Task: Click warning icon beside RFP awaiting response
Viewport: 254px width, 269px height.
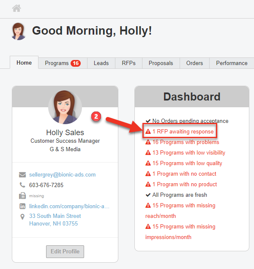Action: tap(148, 132)
